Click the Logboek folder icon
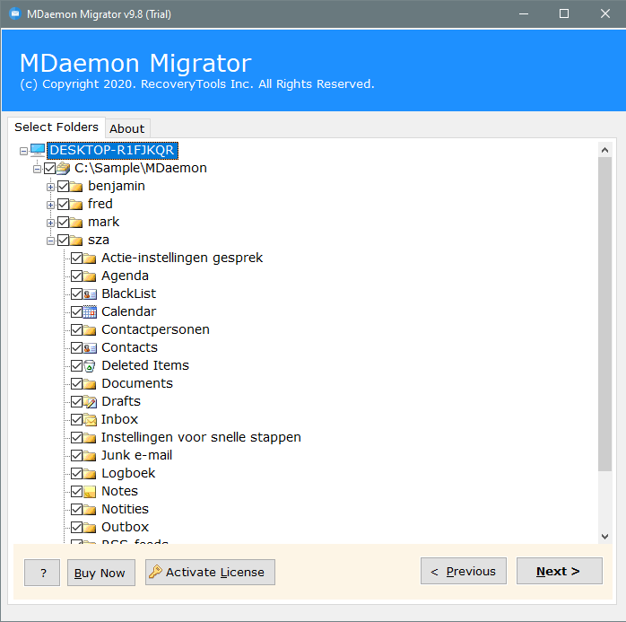Image resolution: width=626 pixels, height=622 pixels. [x=90, y=474]
